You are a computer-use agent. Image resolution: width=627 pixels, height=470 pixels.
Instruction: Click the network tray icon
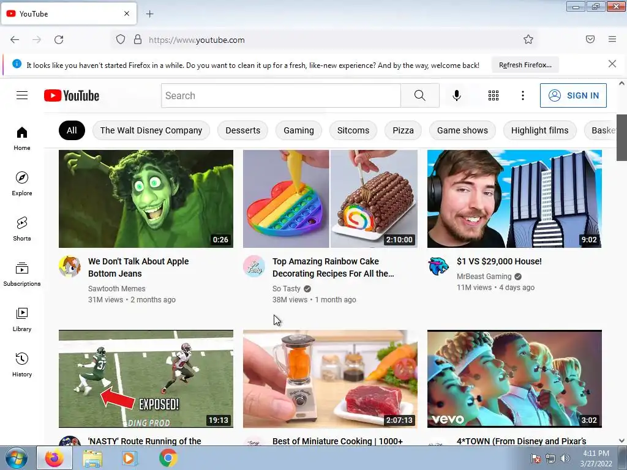point(550,458)
